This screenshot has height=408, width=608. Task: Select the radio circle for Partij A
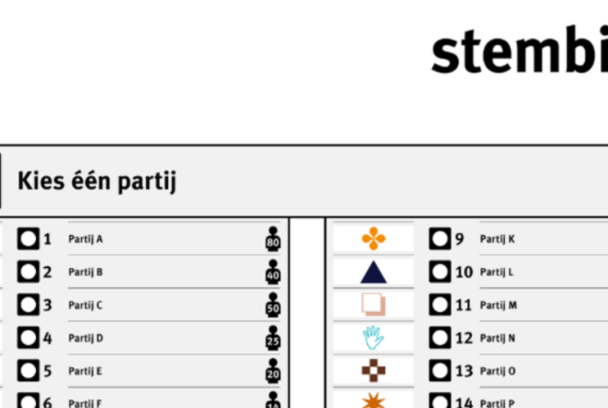click(x=28, y=238)
